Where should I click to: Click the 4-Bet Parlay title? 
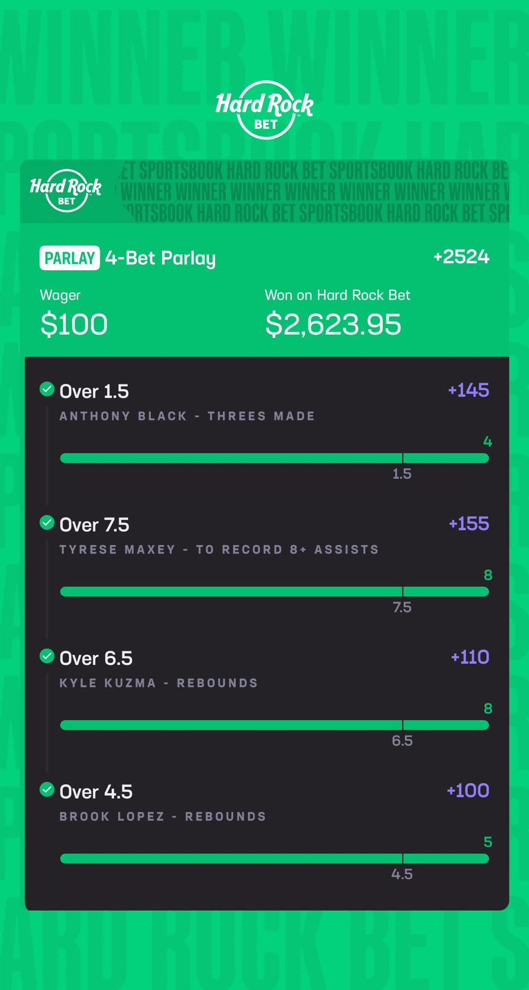click(x=160, y=258)
